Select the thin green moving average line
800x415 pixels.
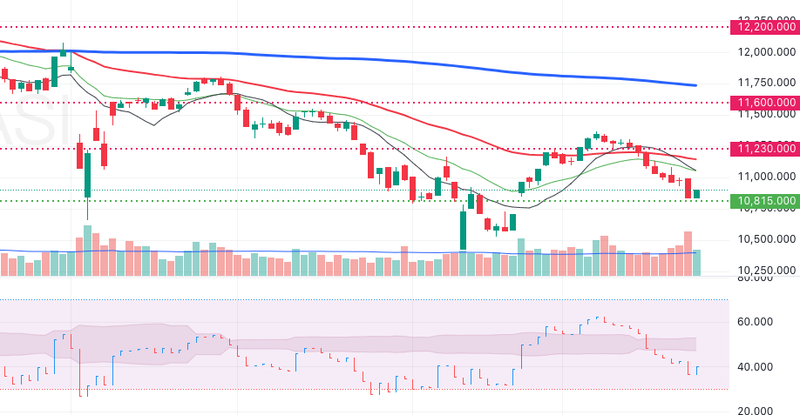click(x=488, y=181)
